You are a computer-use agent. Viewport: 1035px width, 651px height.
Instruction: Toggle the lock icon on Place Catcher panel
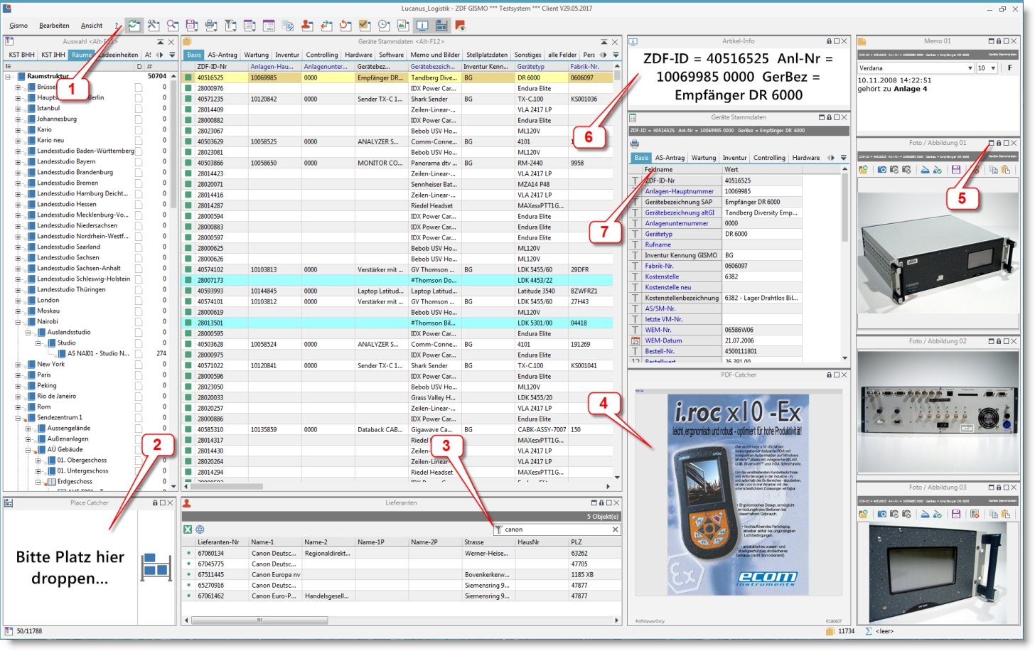[x=155, y=502]
